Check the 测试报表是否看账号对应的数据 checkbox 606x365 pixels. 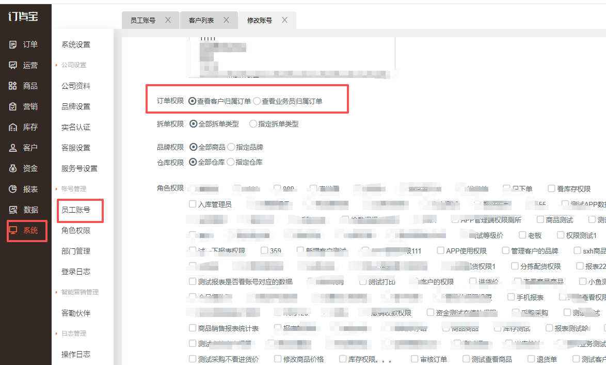[x=193, y=281]
